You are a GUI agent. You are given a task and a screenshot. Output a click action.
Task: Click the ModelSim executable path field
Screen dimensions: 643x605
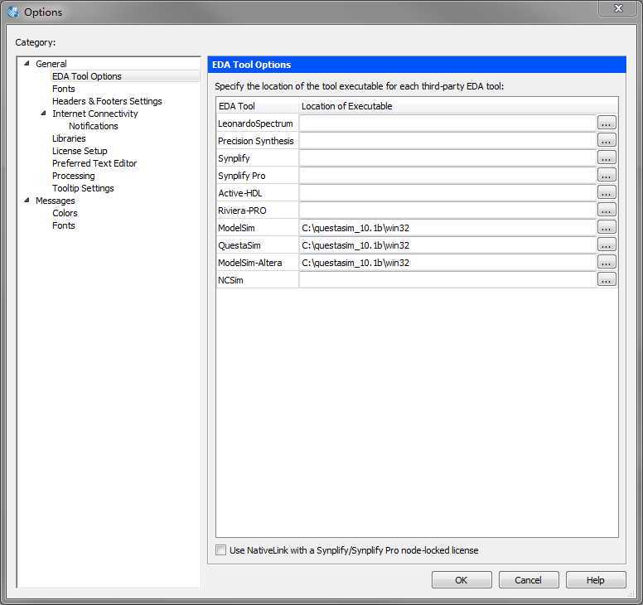[447, 228]
